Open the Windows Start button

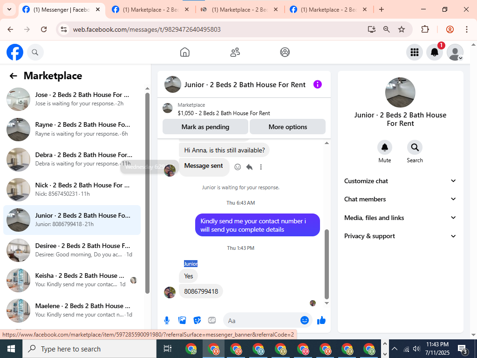click(11, 349)
